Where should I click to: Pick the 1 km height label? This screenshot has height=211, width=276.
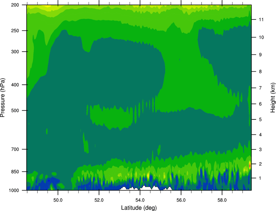coord(260,178)
